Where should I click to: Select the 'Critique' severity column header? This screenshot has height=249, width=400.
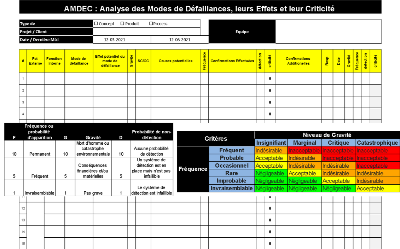point(338,143)
